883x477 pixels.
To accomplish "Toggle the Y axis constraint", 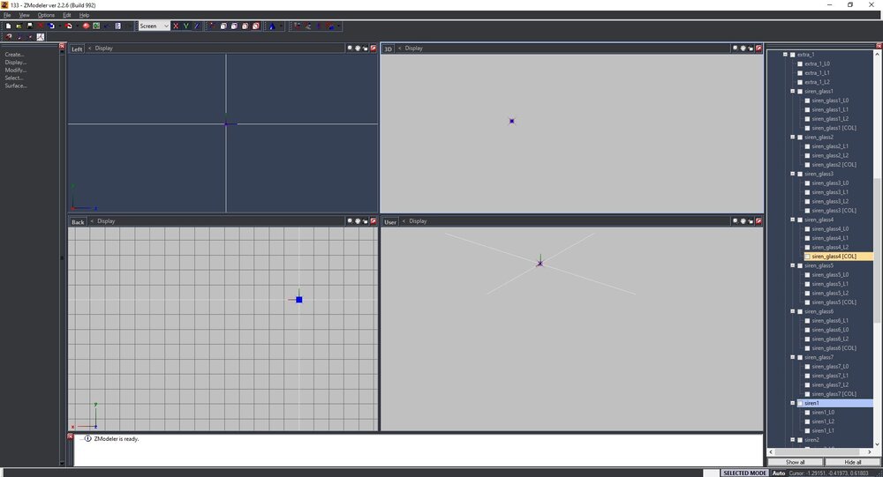I will (x=185, y=26).
